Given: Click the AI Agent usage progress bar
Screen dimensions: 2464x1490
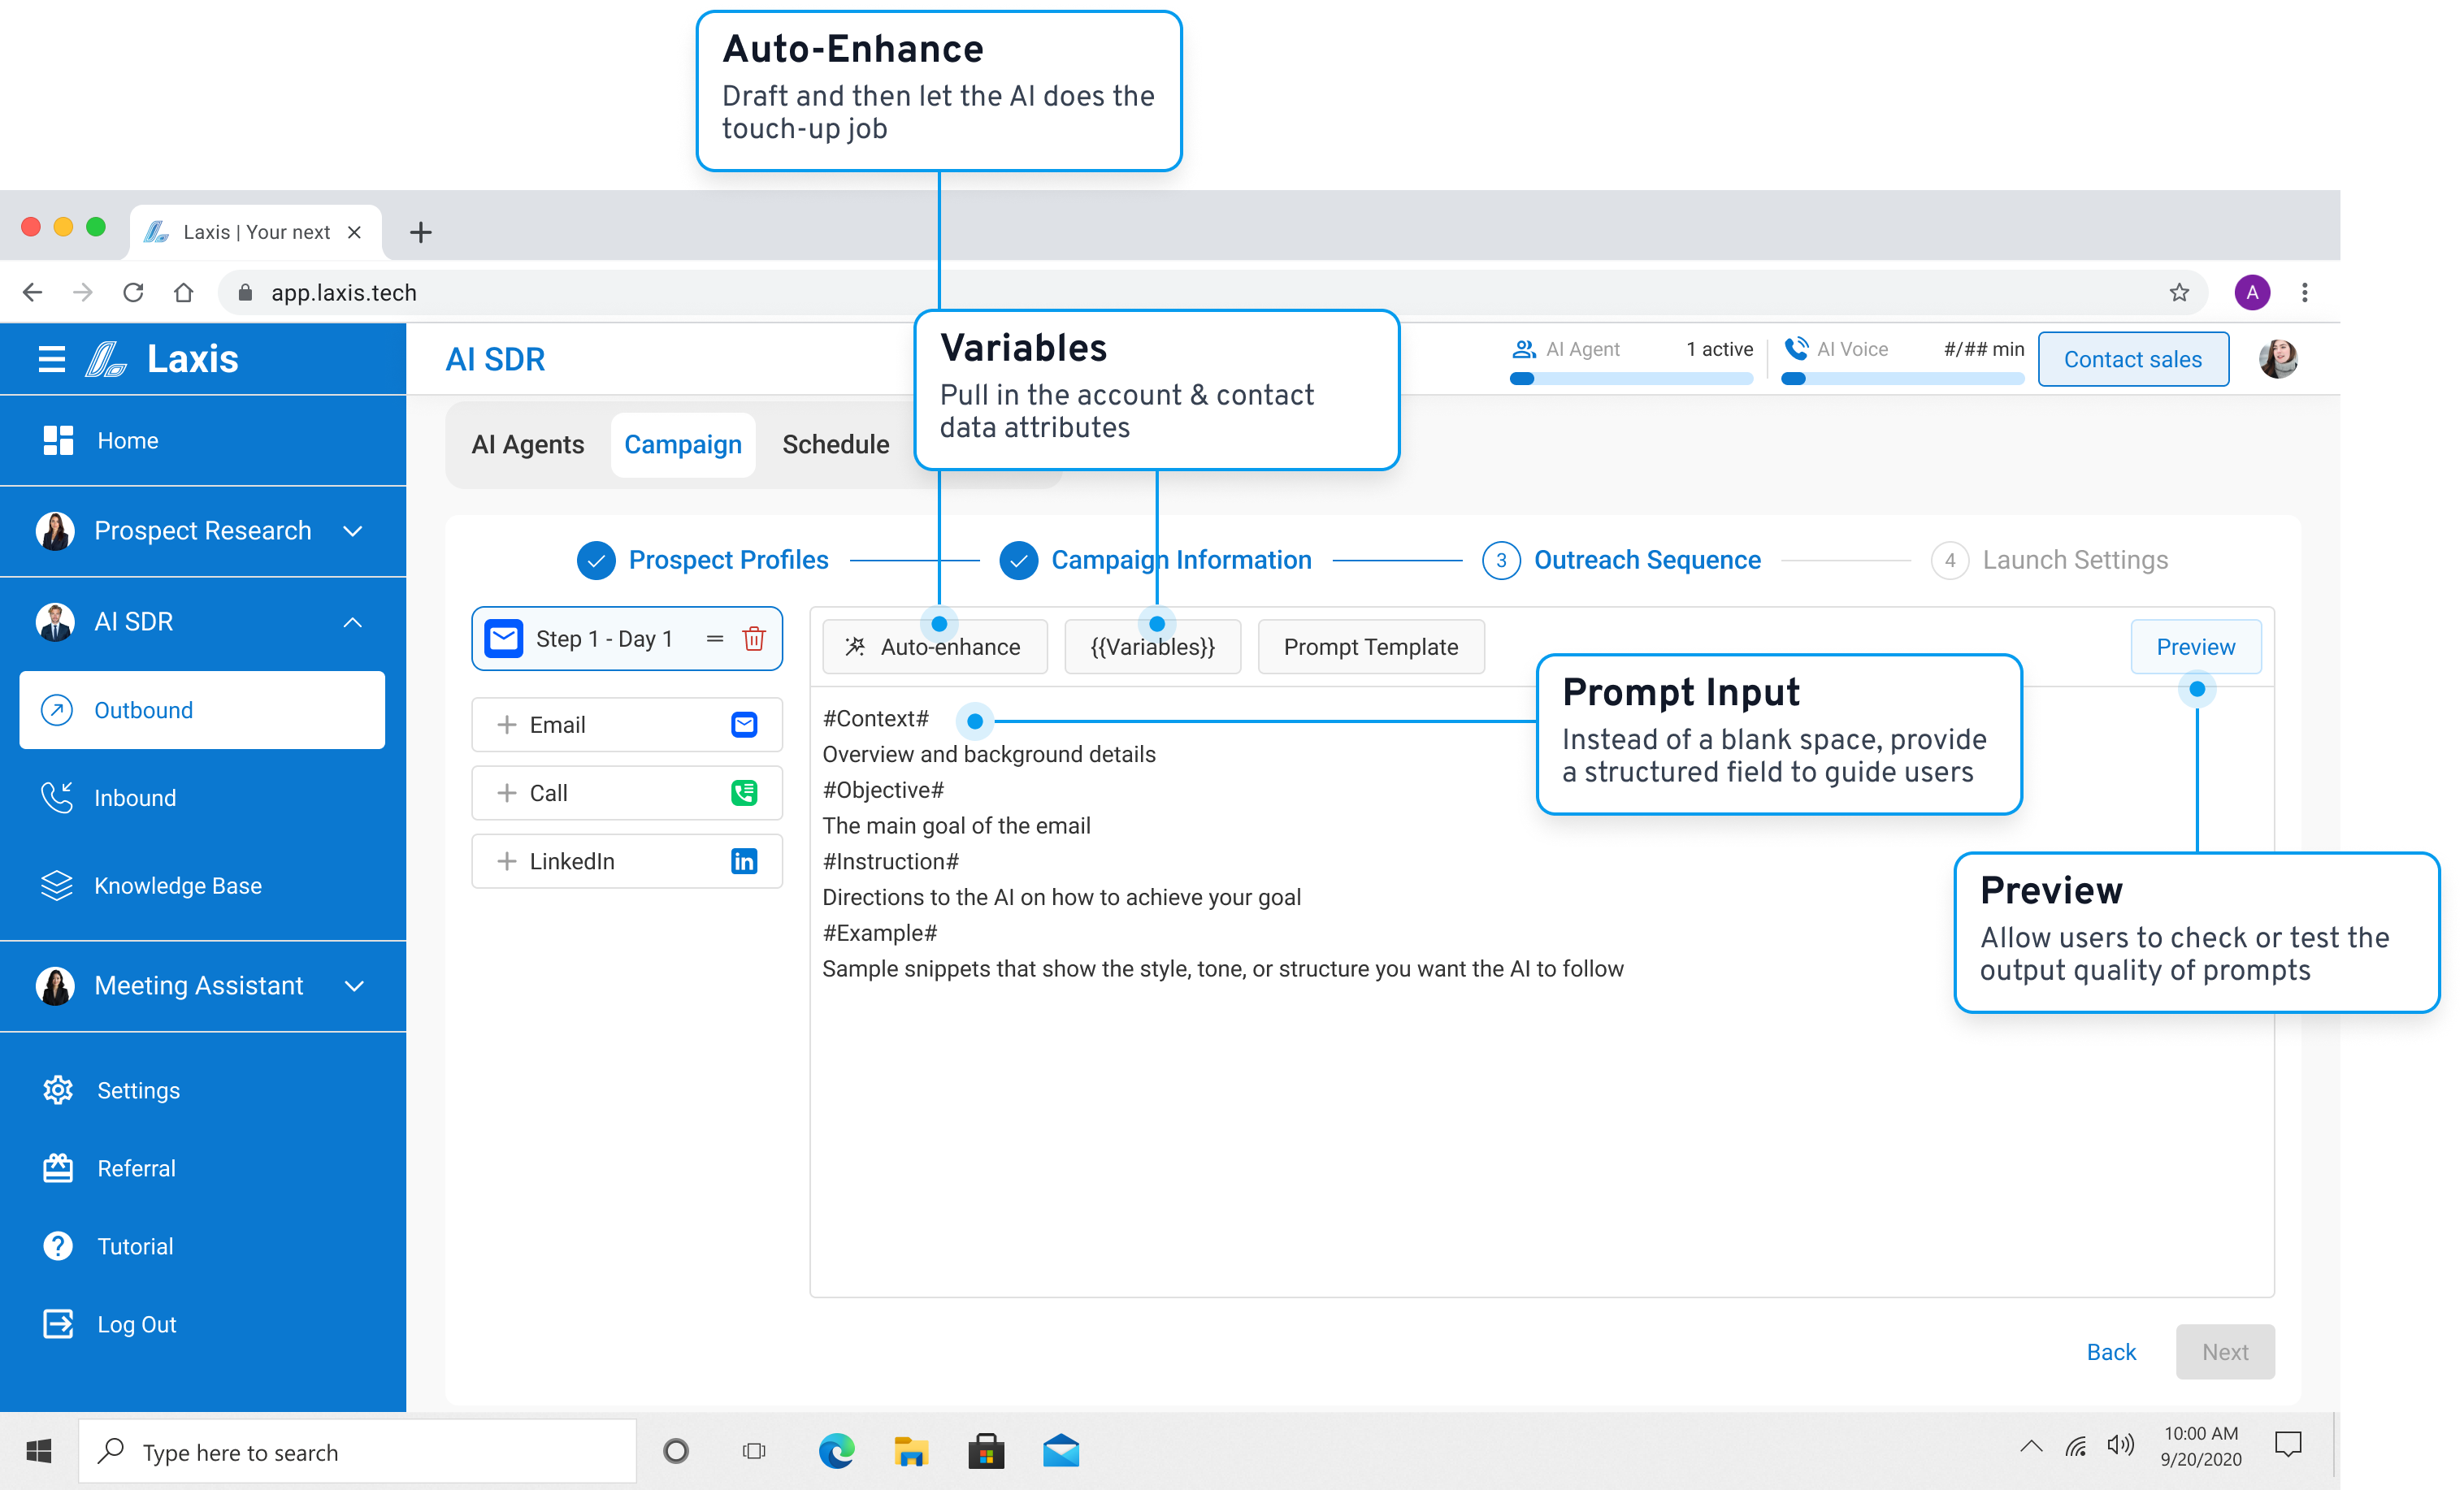Looking at the screenshot, I should (x=1631, y=379).
